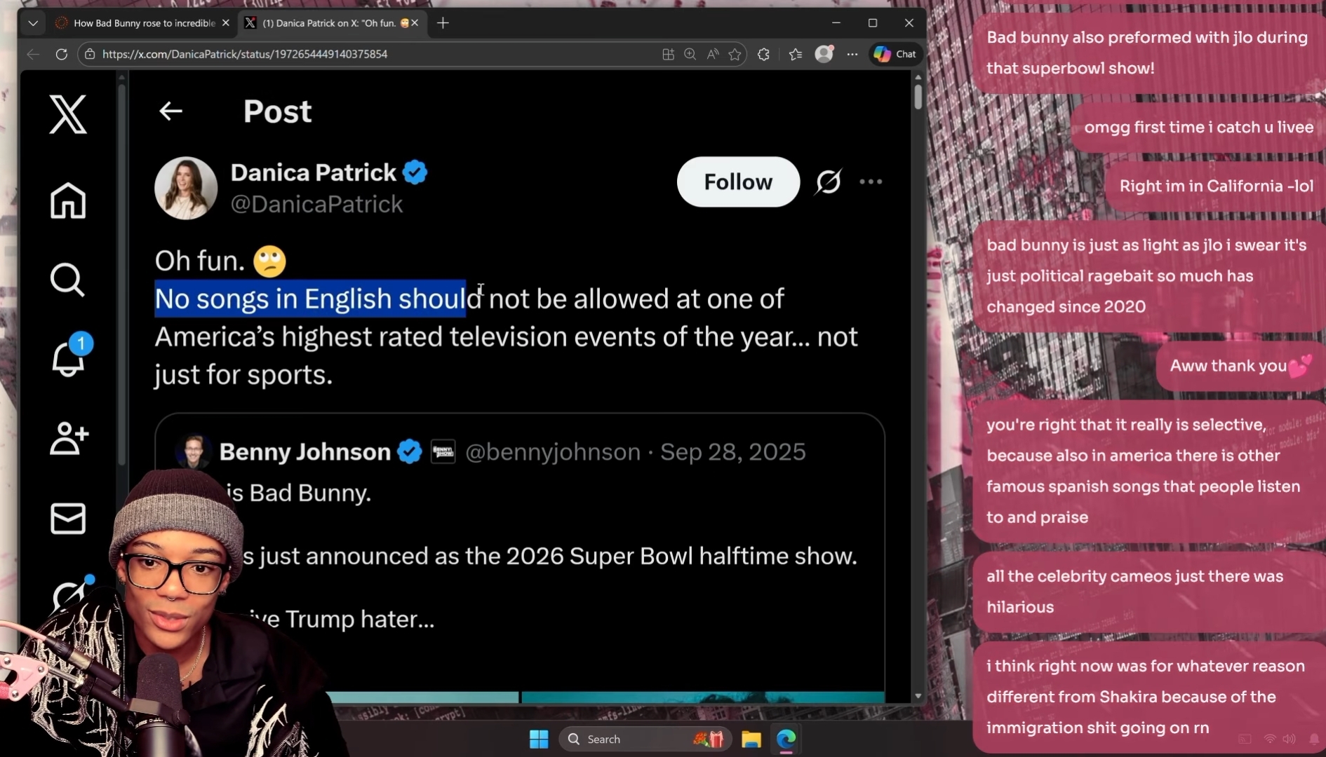
Task: Expand browser Settings and more menu
Action: point(852,54)
